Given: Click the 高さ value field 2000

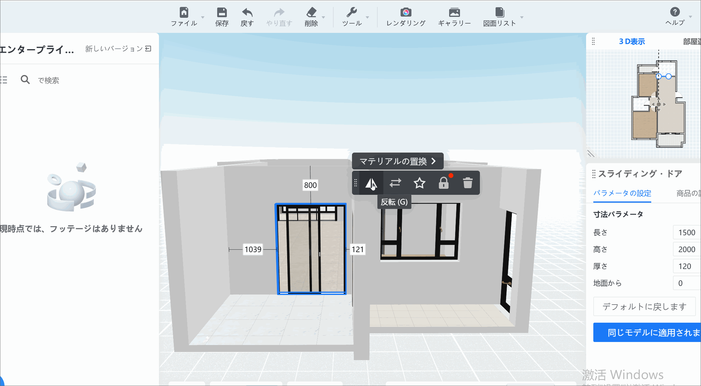Looking at the screenshot, I should click(687, 249).
